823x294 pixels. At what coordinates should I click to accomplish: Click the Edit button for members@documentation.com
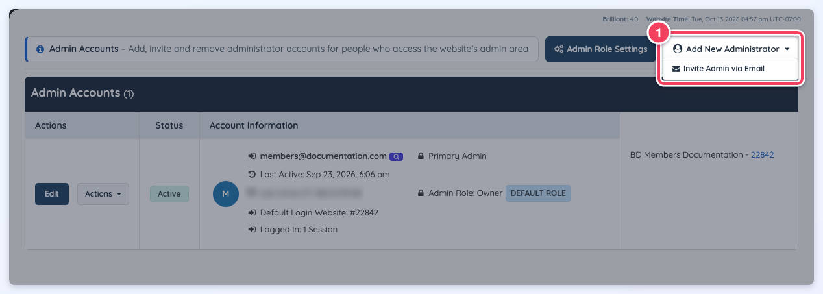(52, 193)
